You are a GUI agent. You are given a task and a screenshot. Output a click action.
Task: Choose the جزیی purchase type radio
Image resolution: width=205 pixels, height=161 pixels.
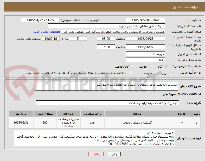[x=172, y=72]
